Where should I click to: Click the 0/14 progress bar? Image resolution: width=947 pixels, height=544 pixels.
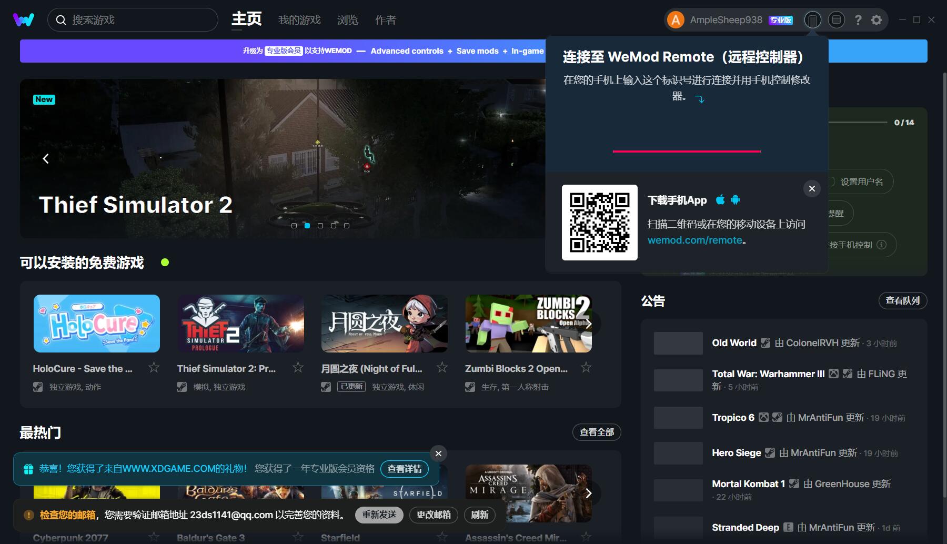(x=858, y=123)
